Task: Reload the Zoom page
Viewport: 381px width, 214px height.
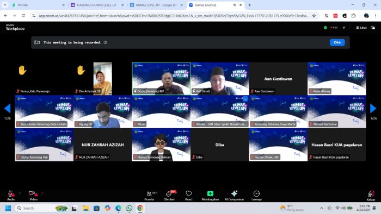Action: tap(23, 16)
